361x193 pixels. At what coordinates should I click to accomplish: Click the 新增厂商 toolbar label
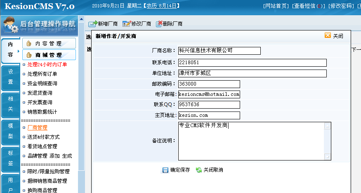pyautogui.click(x=108, y=24)
